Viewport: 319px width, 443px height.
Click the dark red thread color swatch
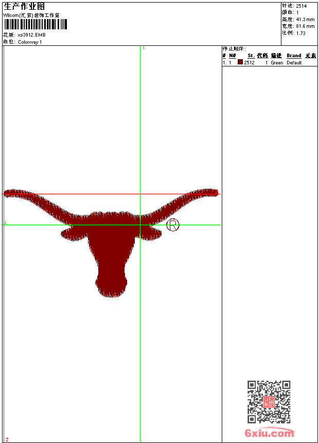tap(240, 62)
